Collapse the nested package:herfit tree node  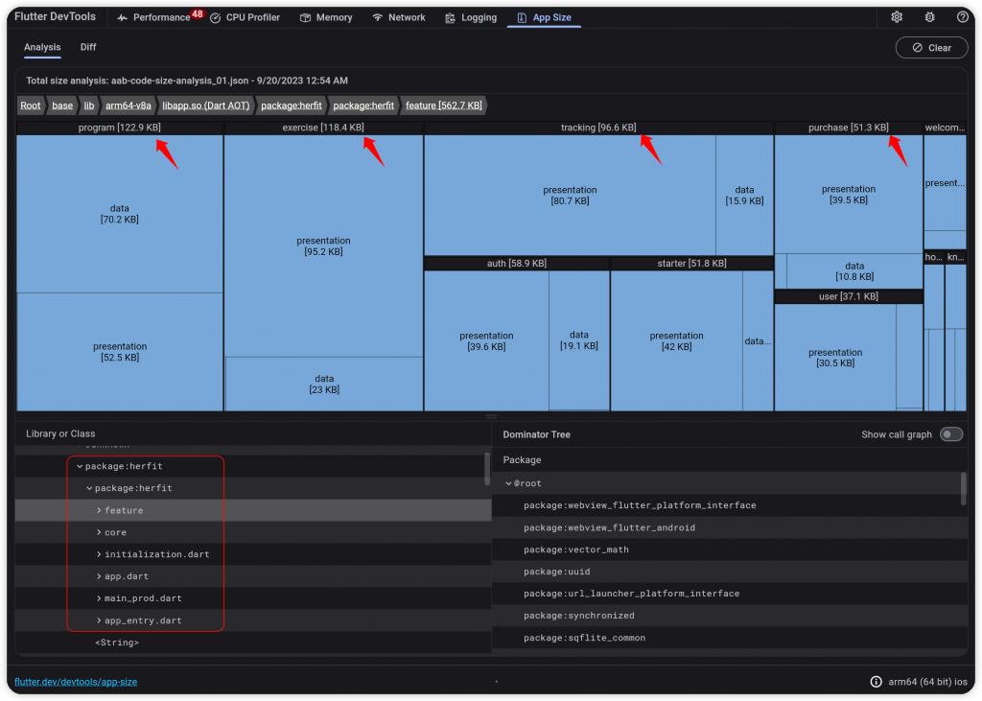(89, 488)
